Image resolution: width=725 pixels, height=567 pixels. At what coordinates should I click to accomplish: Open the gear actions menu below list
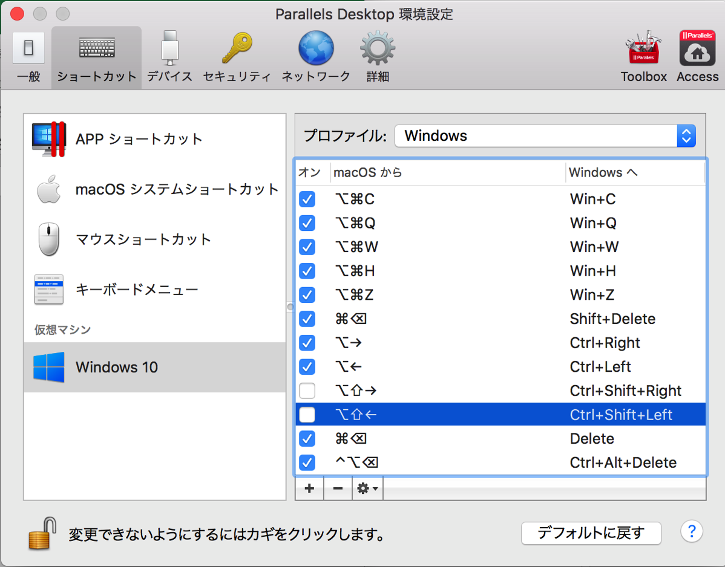[x=367, y=488]
